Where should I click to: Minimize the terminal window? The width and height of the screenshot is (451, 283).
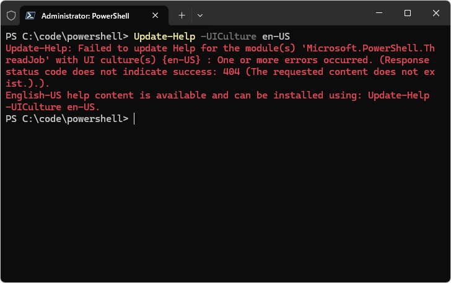pos(379,13)
